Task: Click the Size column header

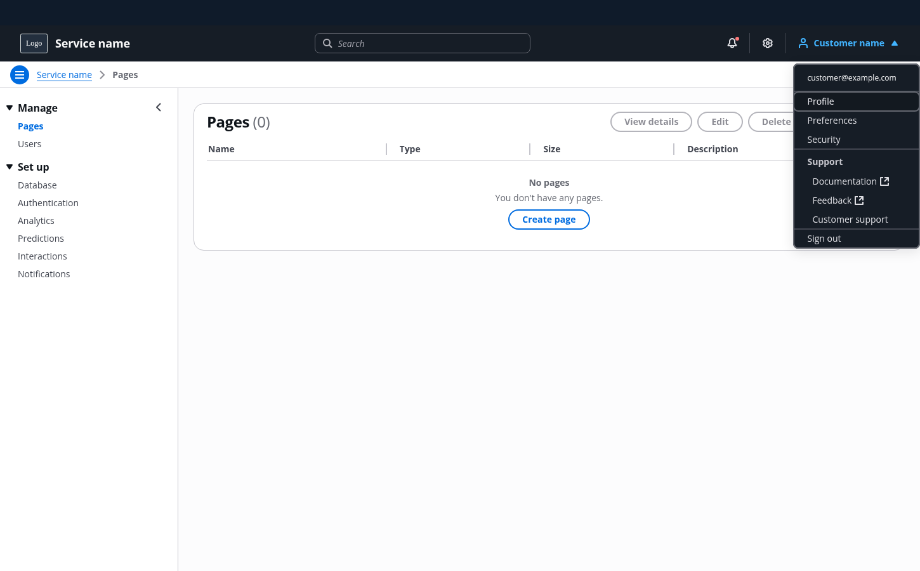Action: click(x=552, y=149)
